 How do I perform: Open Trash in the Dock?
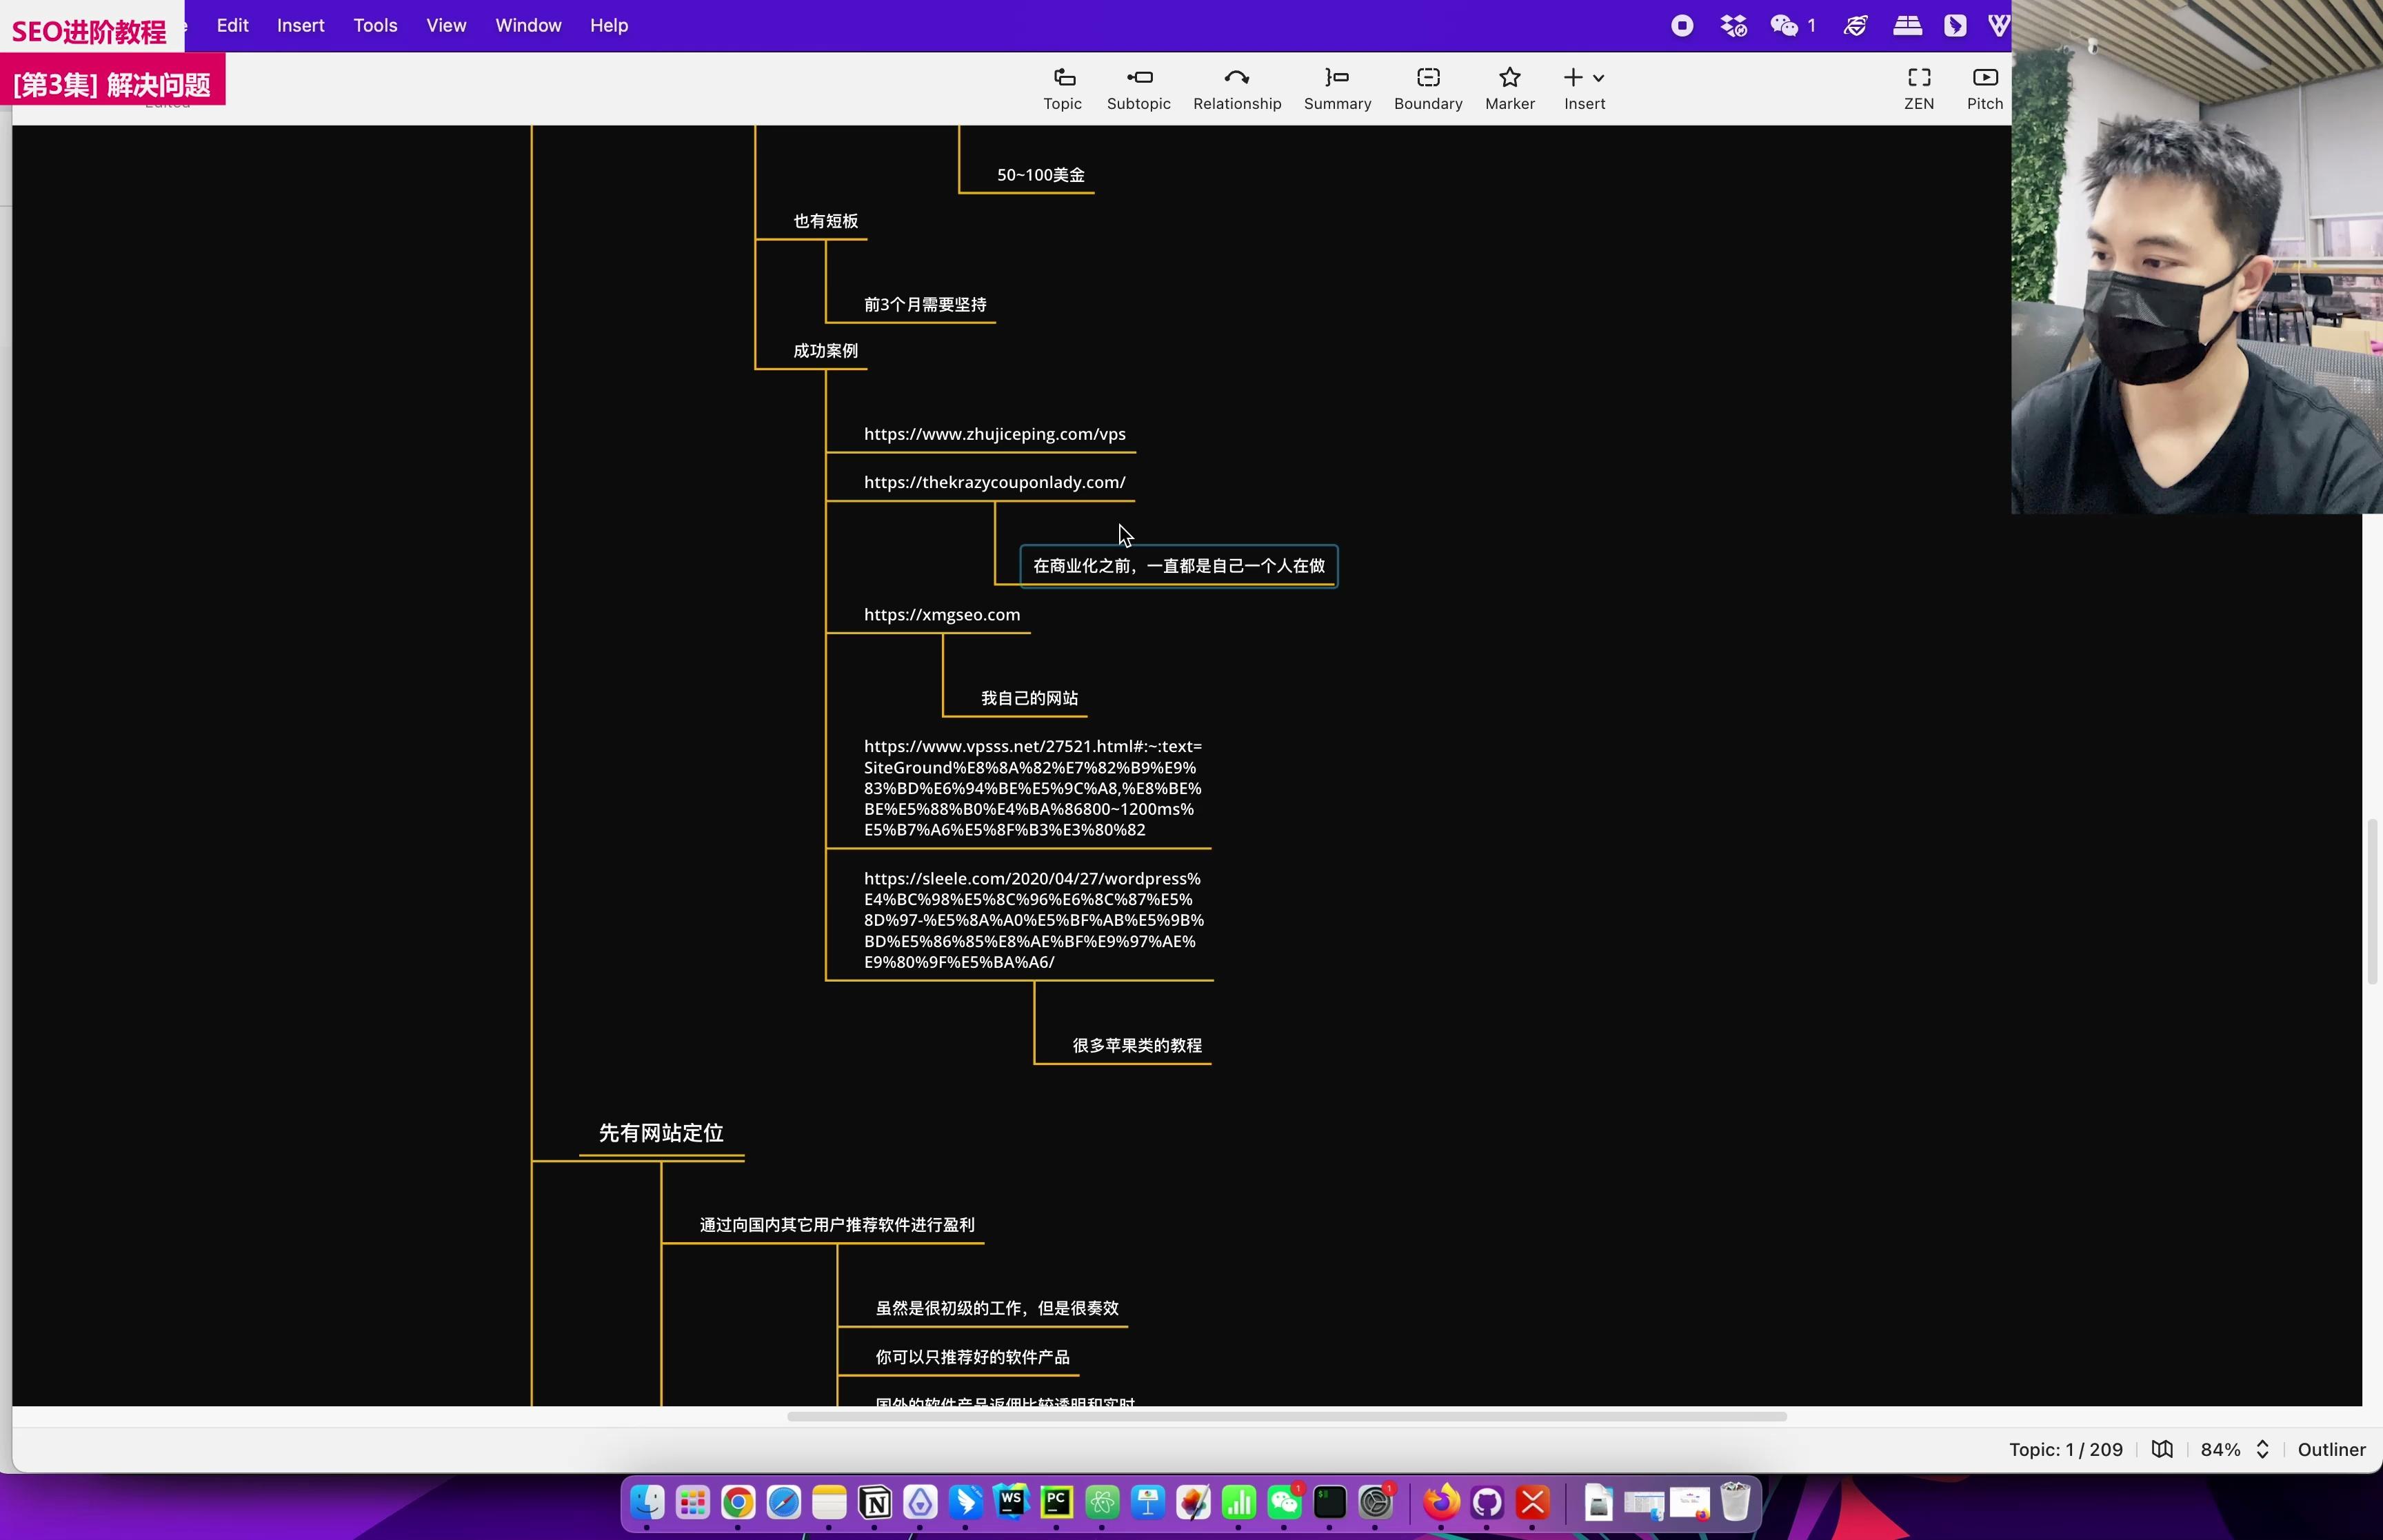point(1735,1502)
